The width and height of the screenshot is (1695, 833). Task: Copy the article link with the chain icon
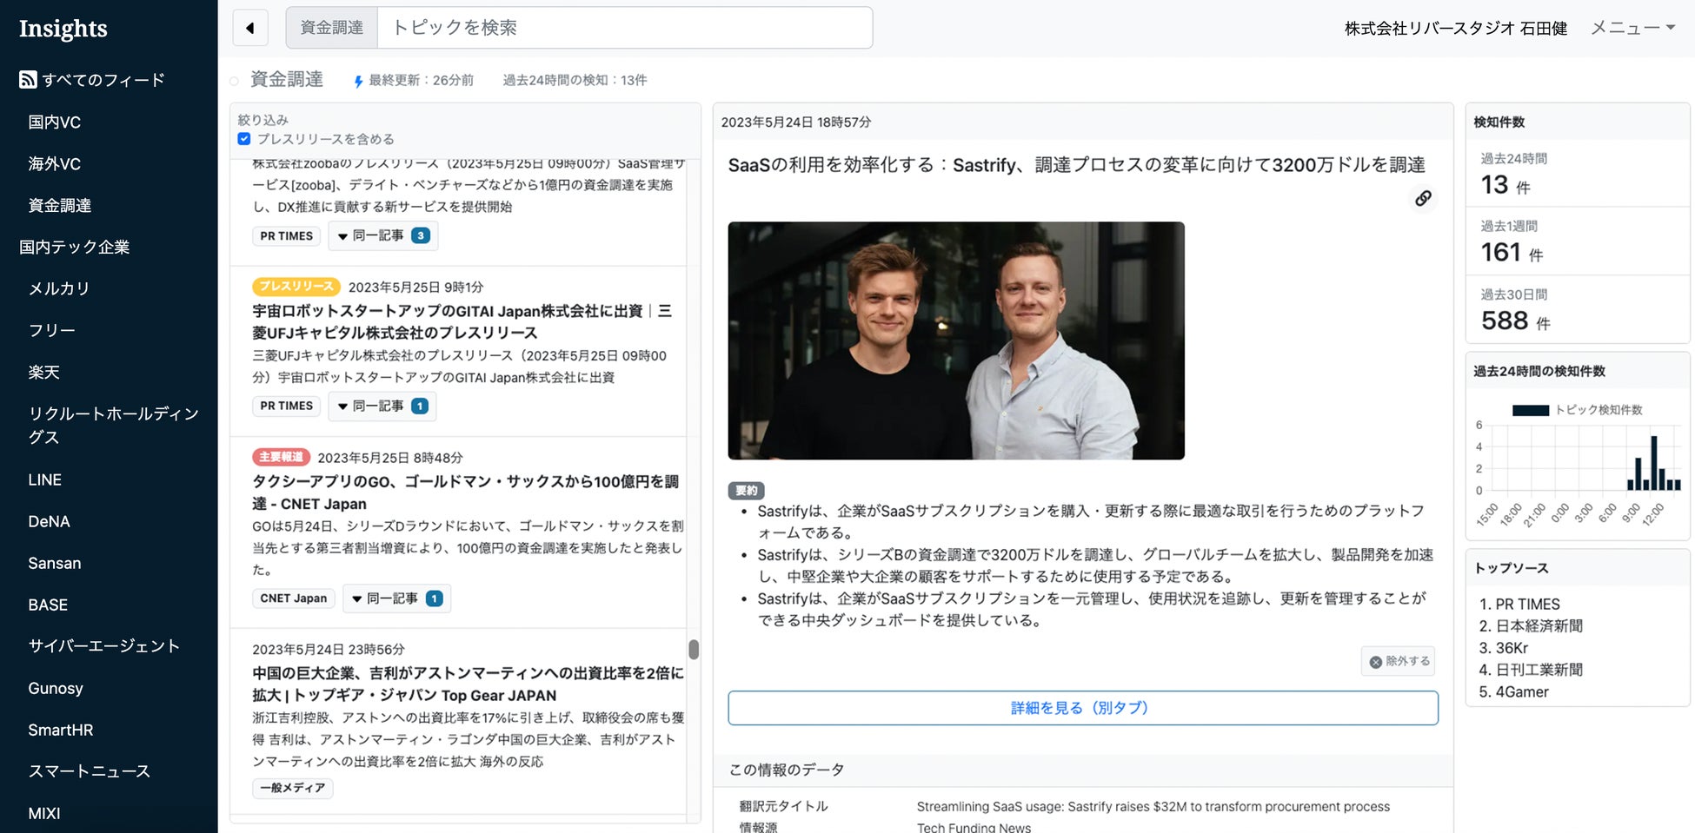coord(1423,198)
